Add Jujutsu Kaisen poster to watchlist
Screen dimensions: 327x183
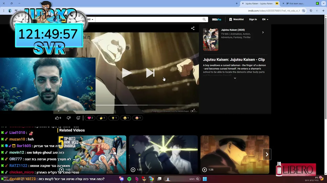206,31
